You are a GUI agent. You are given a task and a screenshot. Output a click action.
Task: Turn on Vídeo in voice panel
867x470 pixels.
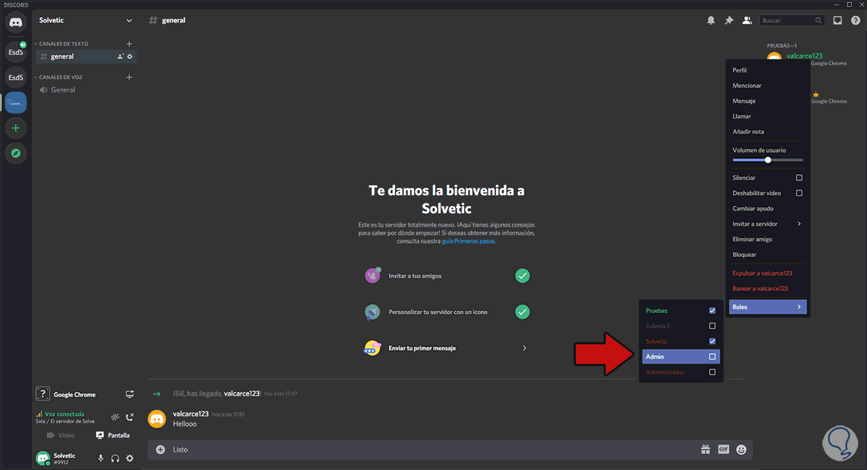click(x=61, y=435)
